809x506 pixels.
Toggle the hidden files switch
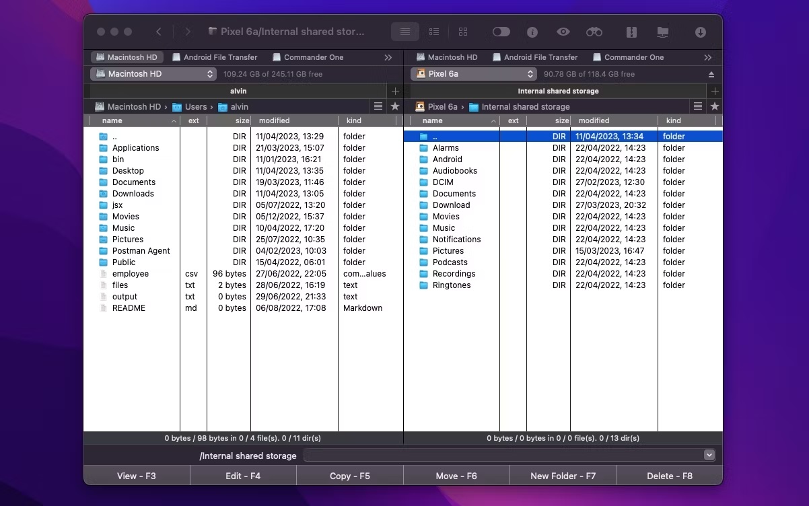click(x=501, y=32)
